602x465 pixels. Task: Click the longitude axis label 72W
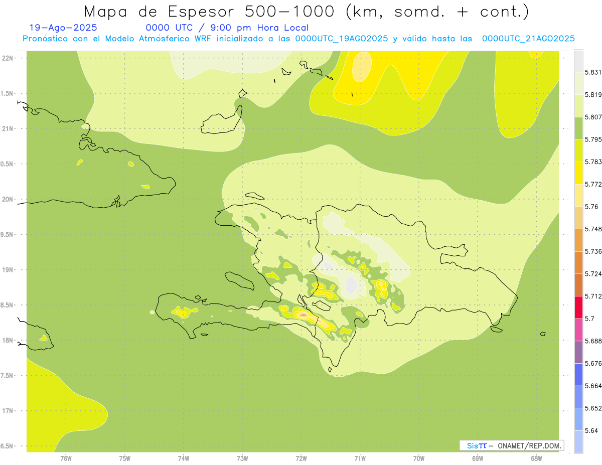coord(301,458)
